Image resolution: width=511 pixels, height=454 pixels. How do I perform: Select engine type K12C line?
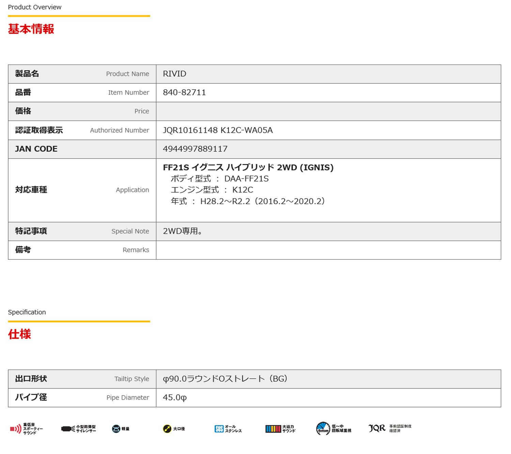212,190
